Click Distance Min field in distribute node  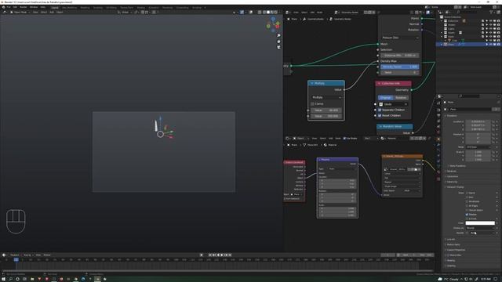400,56
